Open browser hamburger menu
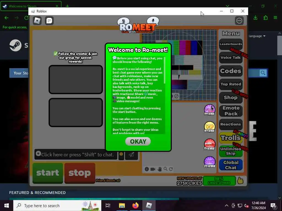Viewport: 282px width, 211px height. 275,18
